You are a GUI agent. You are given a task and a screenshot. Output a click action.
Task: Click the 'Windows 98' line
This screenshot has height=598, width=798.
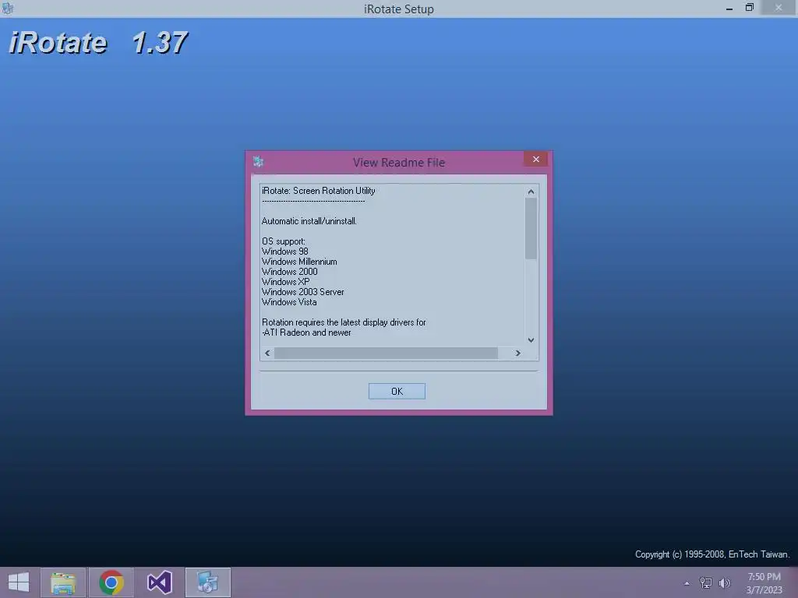285,252
